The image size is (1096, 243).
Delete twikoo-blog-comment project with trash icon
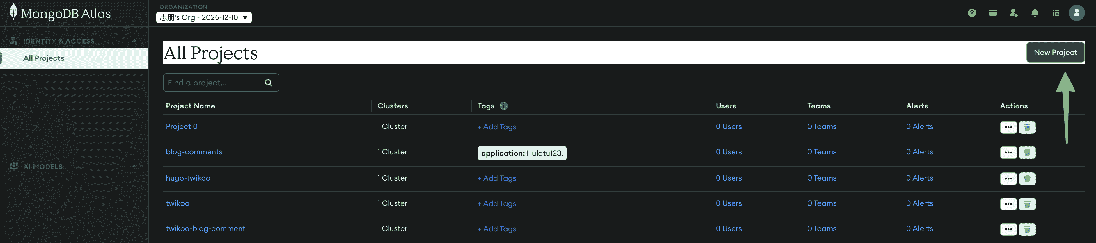[1027, 229]
